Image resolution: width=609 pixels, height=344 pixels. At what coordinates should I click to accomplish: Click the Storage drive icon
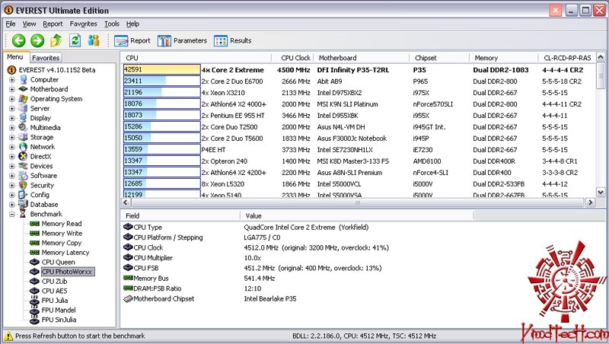click(x=24, y=137)
